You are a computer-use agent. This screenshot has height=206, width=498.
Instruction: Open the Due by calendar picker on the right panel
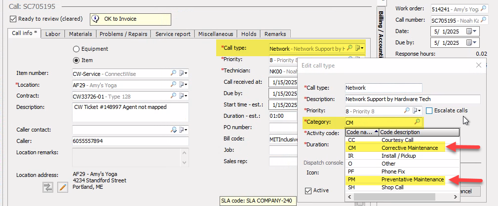[x=472, y=42]
